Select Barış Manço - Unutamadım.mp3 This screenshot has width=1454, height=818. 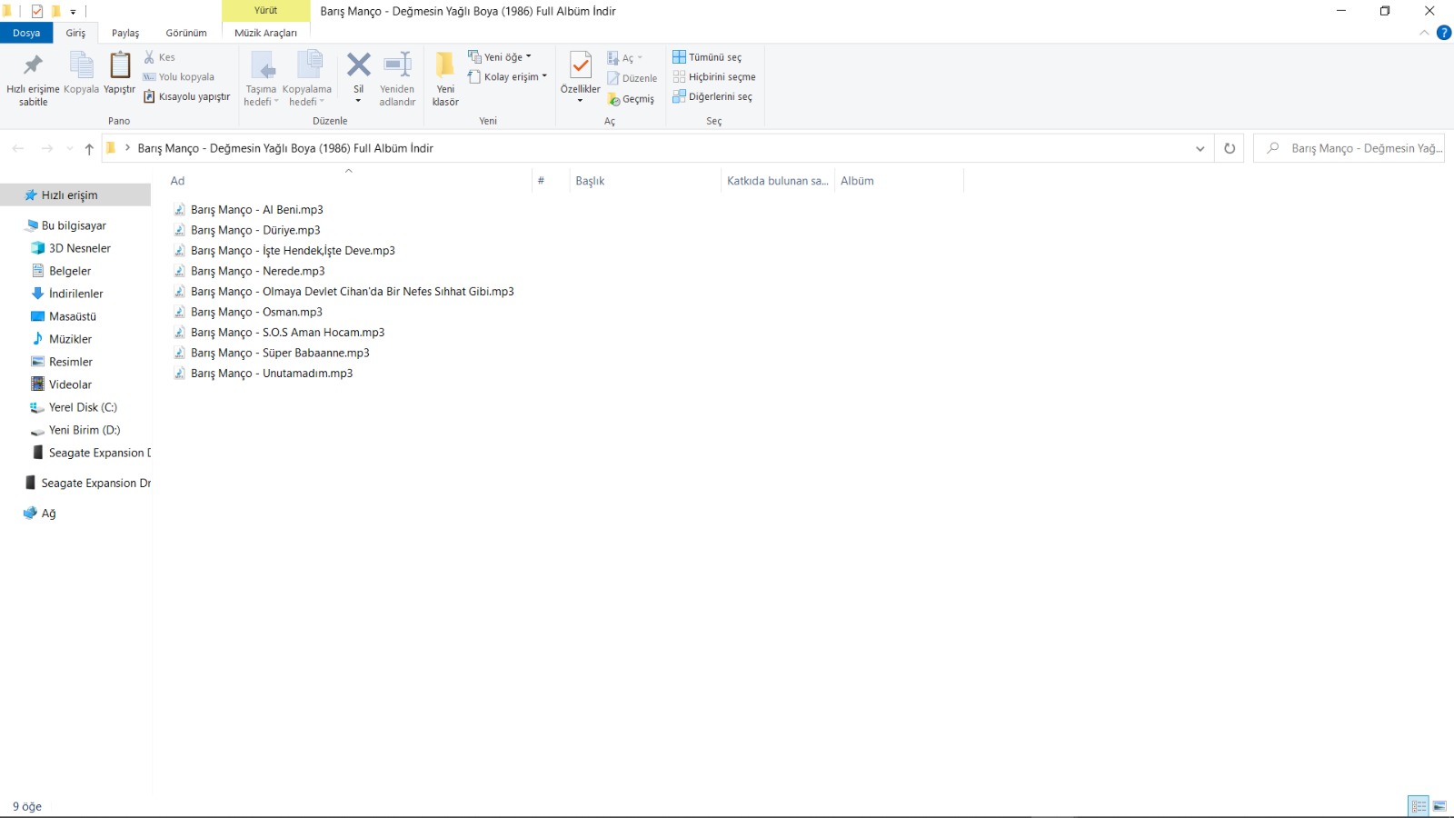coord(264,374)
